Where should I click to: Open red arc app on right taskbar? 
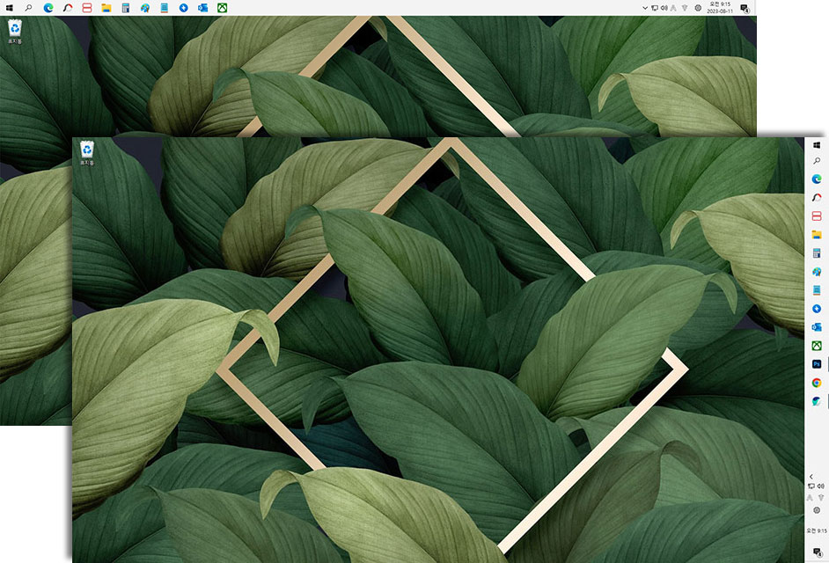817,198
